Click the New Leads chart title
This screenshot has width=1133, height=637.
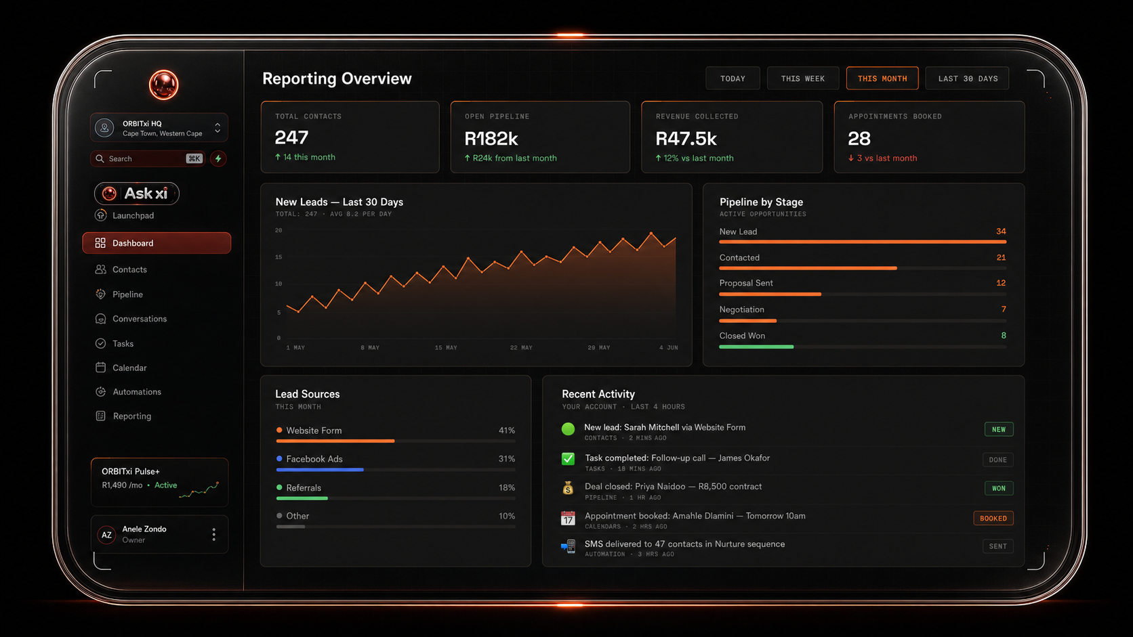339,202
